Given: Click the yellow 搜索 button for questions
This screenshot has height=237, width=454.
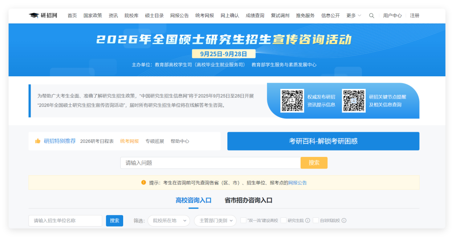Looking at the screenshot, I should 314,163.
